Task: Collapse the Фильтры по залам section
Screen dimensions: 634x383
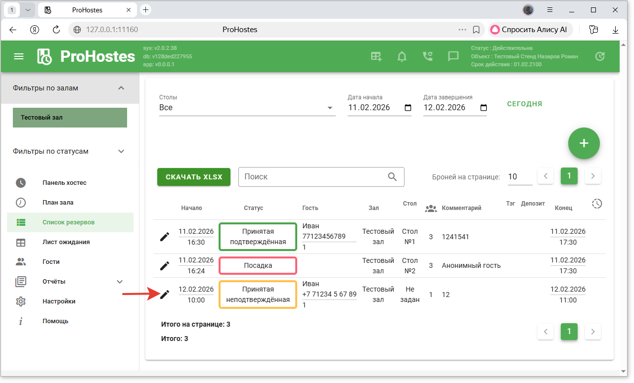Action: point(121,88)
